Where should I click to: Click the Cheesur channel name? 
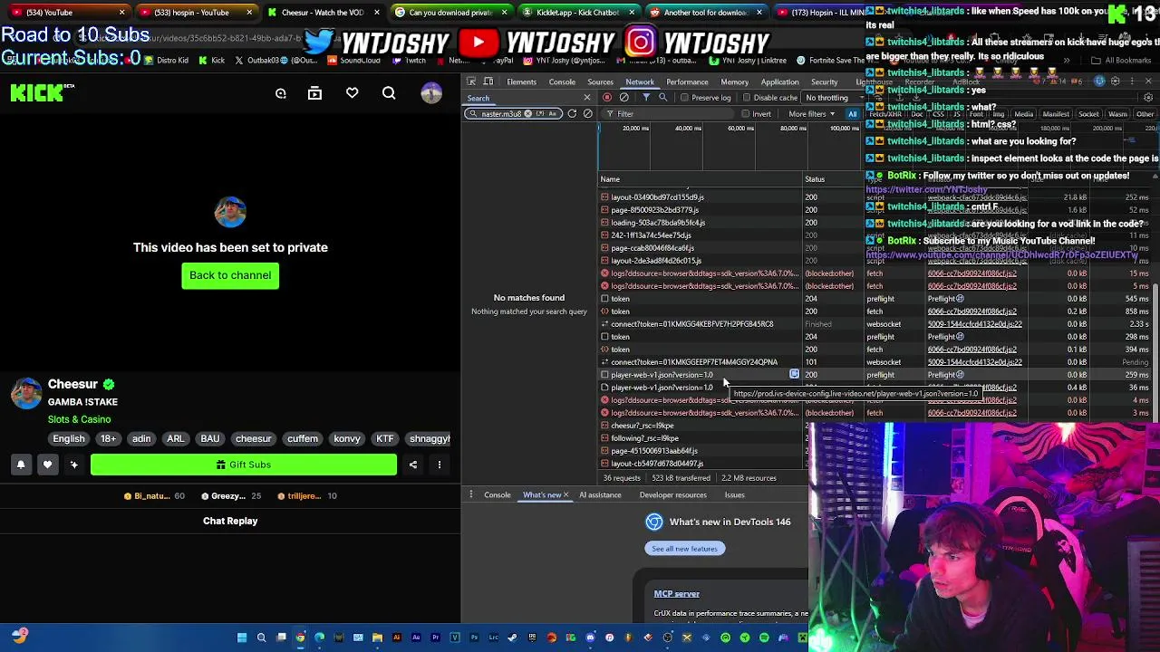point(72,384)
